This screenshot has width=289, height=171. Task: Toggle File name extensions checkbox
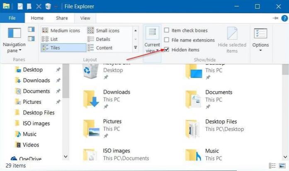[167, 40]
